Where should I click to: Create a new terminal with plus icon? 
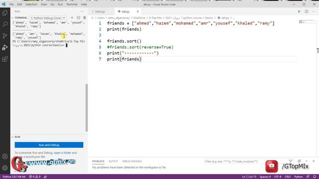72,18
